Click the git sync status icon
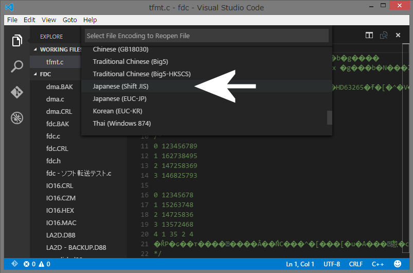Screen dimensions: 413x273 click(14, 264)
